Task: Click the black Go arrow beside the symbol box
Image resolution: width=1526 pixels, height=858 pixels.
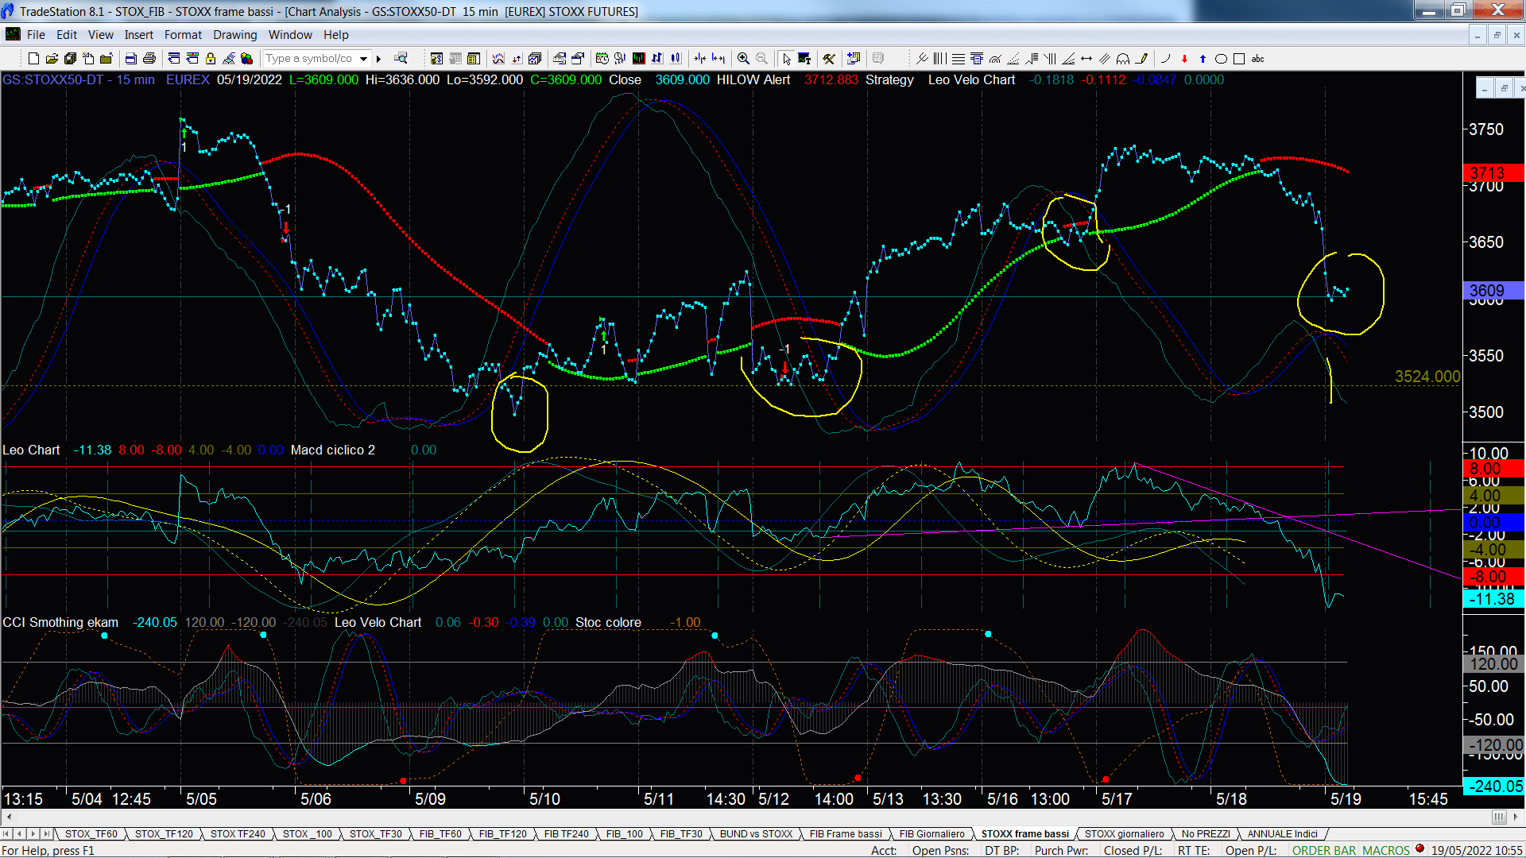Action: [378, 59]
